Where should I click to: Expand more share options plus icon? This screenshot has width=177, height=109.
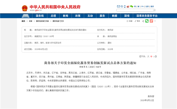155,21
